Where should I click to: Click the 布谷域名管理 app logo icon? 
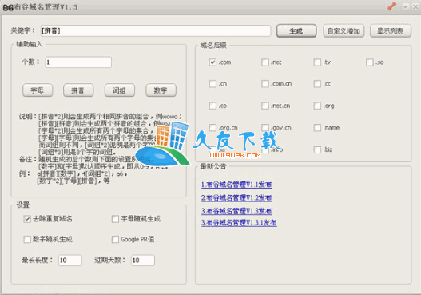tap(8, 8)
